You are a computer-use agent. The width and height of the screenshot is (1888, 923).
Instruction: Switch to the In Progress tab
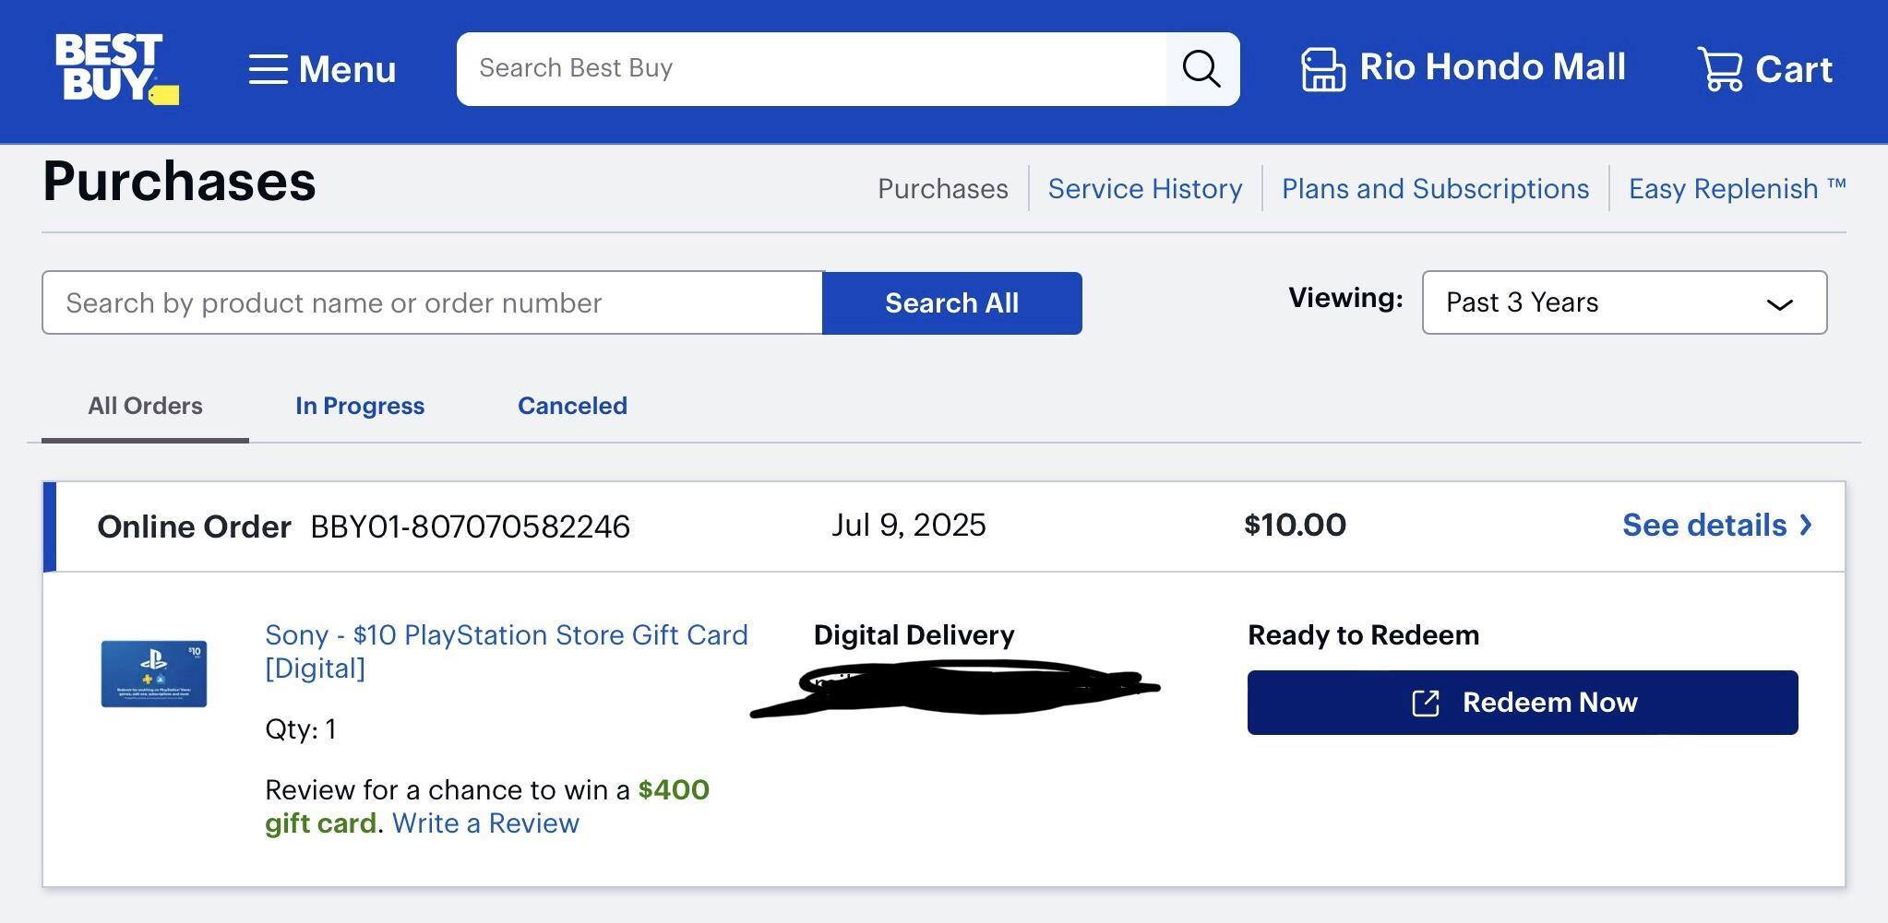(359, 406)
